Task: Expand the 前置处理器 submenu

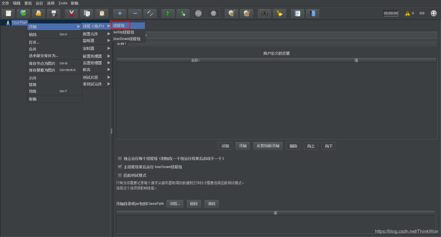Action: coord(96,56)
